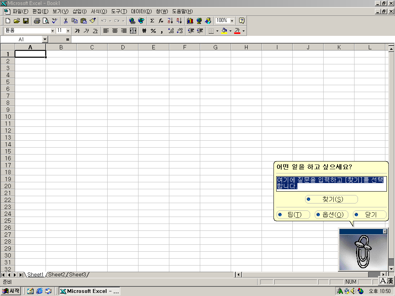This screenshot has height=296, width=395.
Task: Launch the Chart Wizard icon
Action: (x=190, y=21)
